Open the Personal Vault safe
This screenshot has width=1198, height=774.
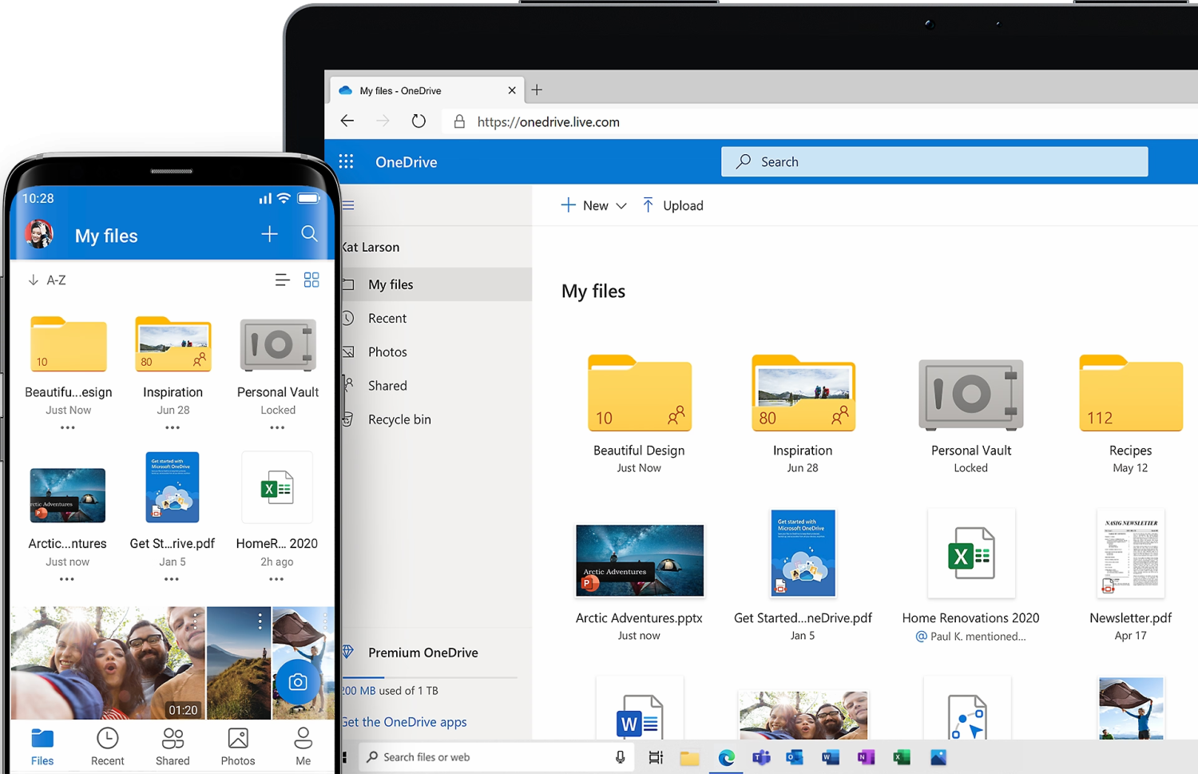[970, 394]
